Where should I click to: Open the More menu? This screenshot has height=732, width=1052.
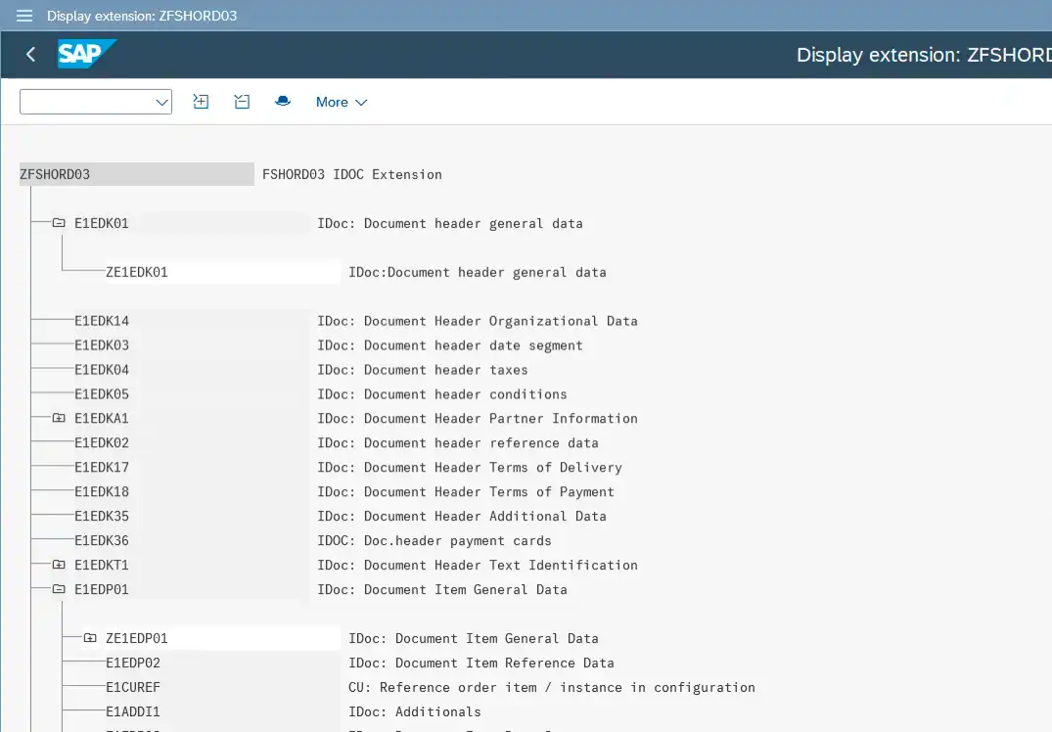[x=341, y=102]
